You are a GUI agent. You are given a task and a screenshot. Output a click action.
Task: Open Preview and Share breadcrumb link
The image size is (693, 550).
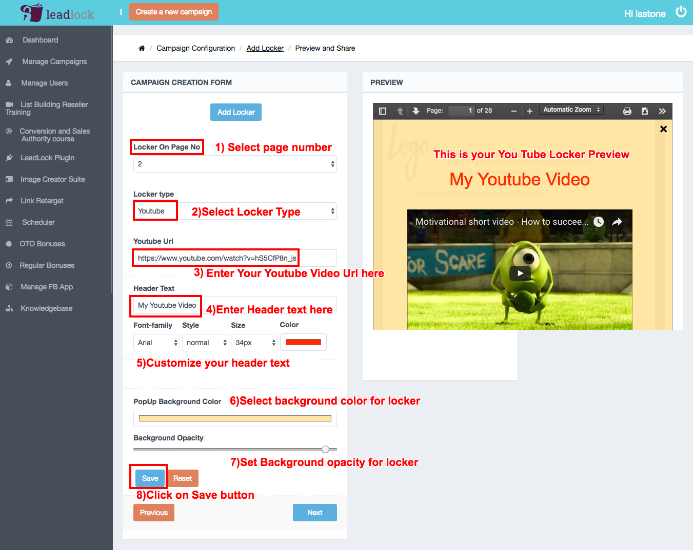[x=325, y=48]
